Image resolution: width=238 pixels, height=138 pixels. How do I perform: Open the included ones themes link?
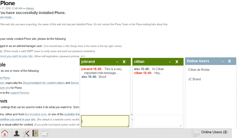point(36,114)
